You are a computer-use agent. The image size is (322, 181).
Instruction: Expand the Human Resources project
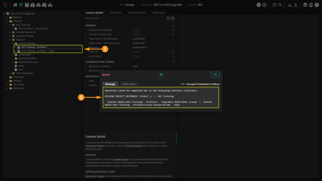click(10, 32)
